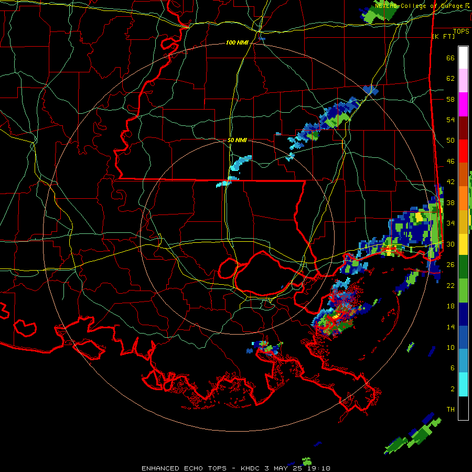Click the black TH threshold swatch
This screenshot has height=472, width=472.
[463, 408]
